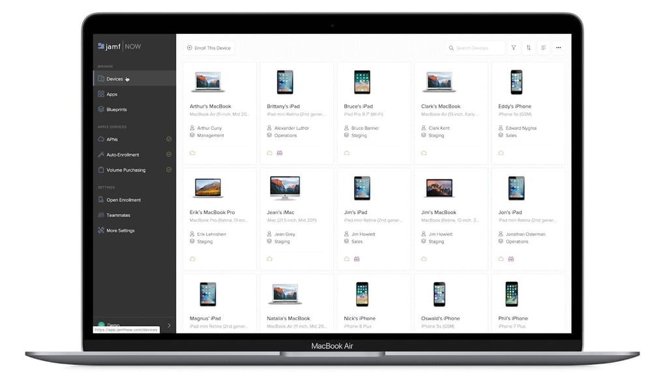Click Jonathan Osterman user name
The image size is (665, 374).
click(x=525, y=234)
